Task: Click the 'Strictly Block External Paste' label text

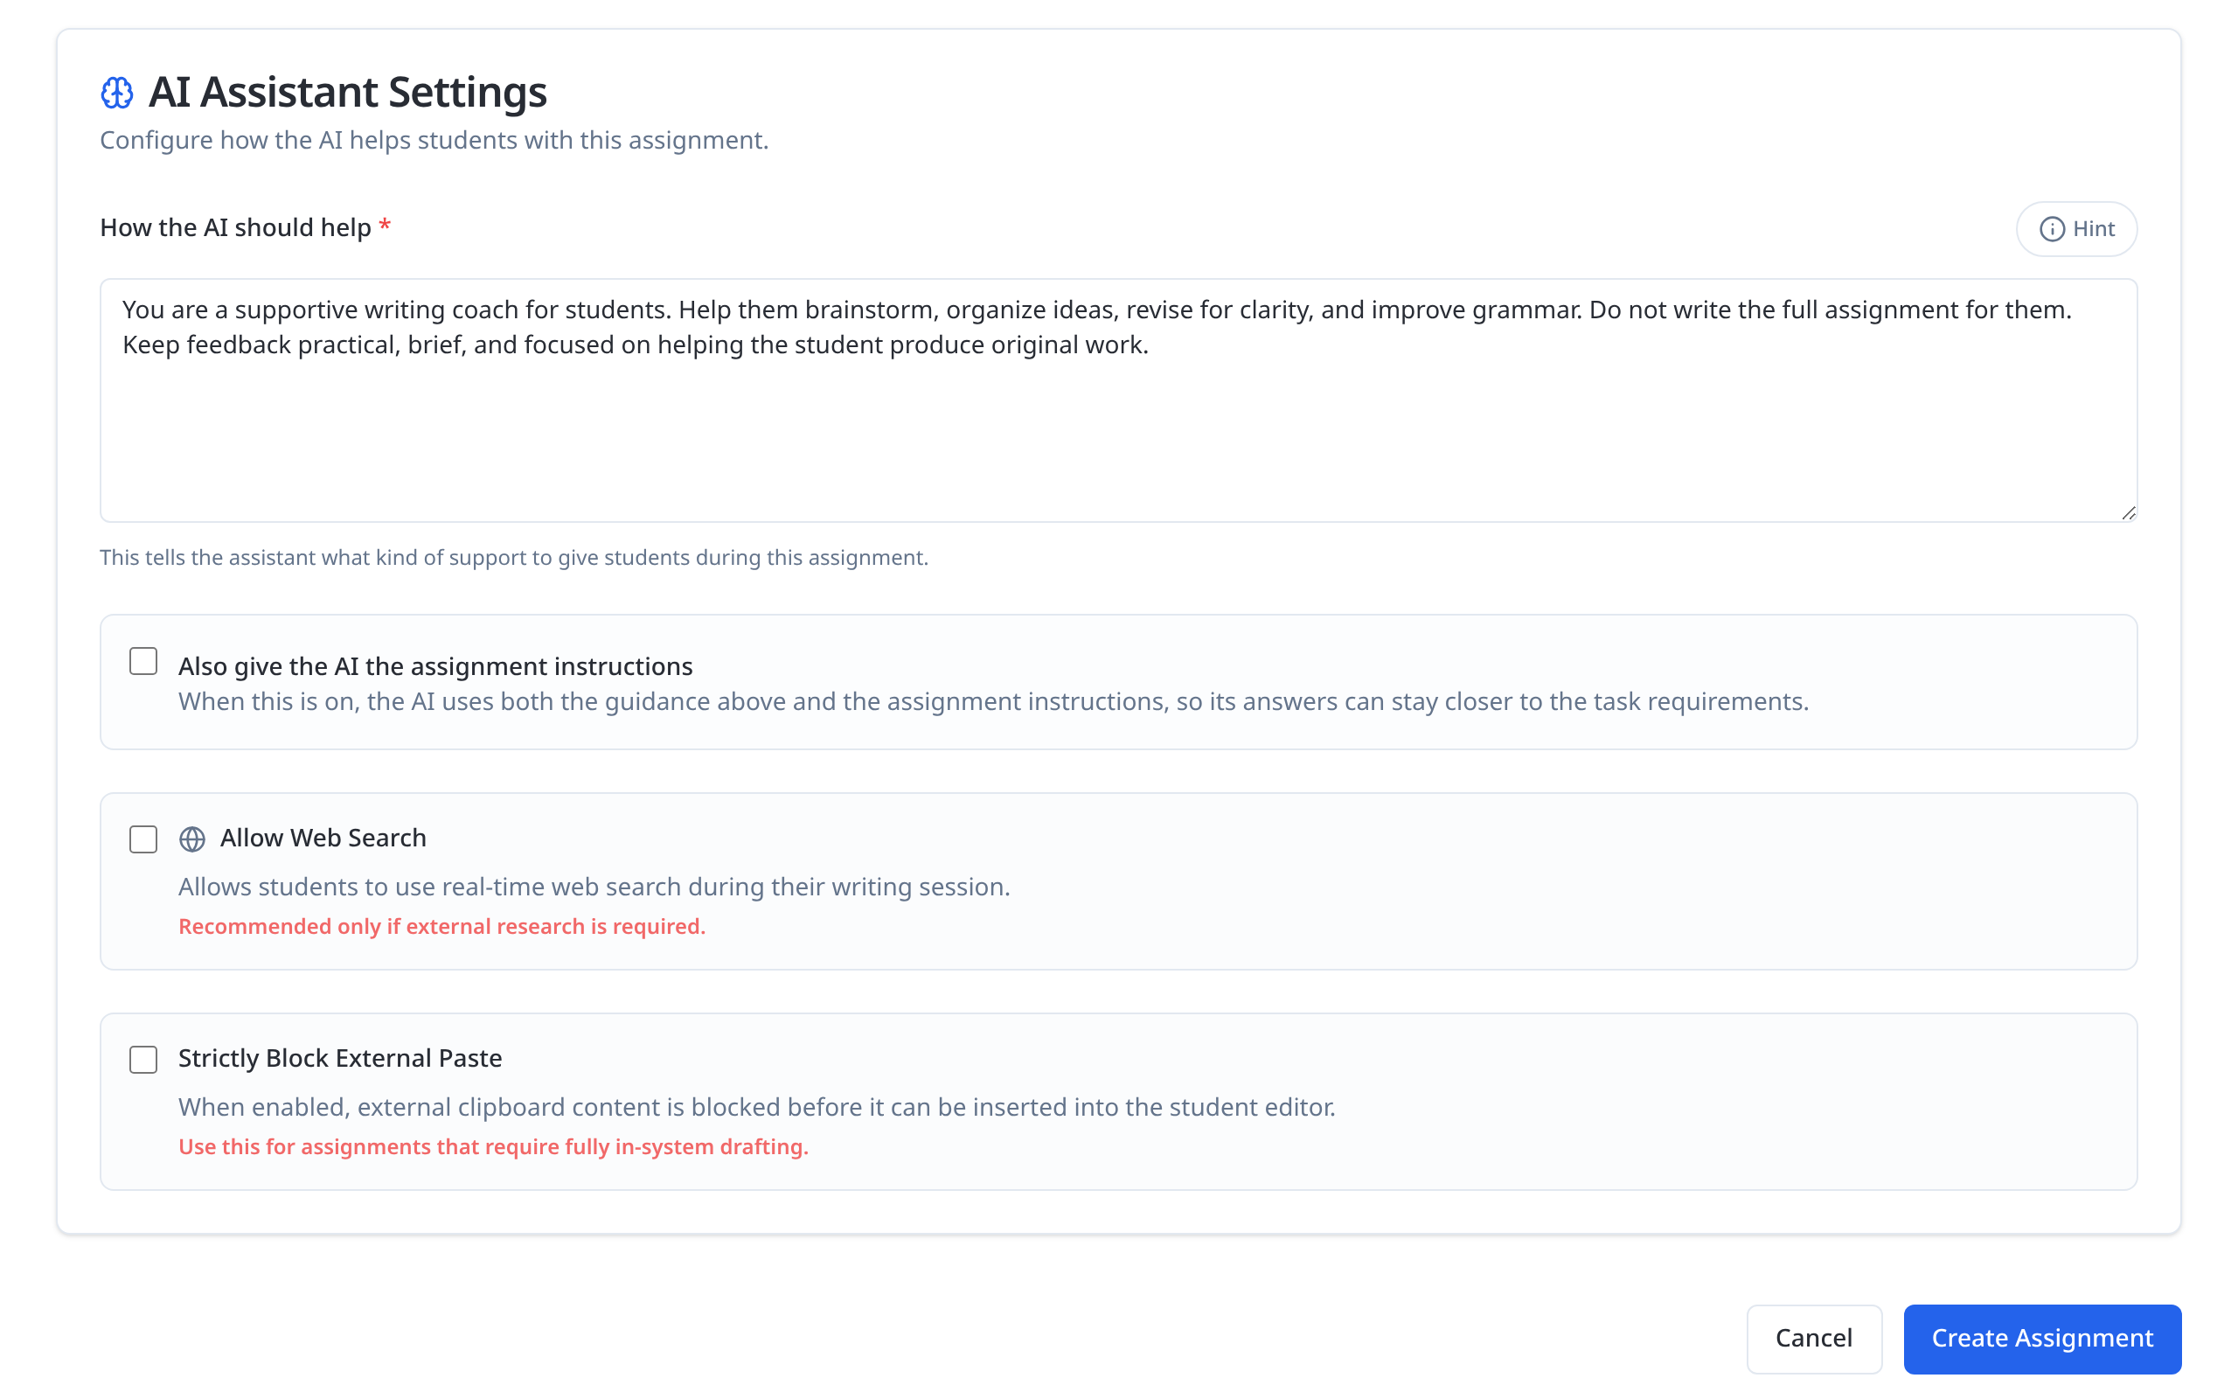Action: tap(340, 1058)
